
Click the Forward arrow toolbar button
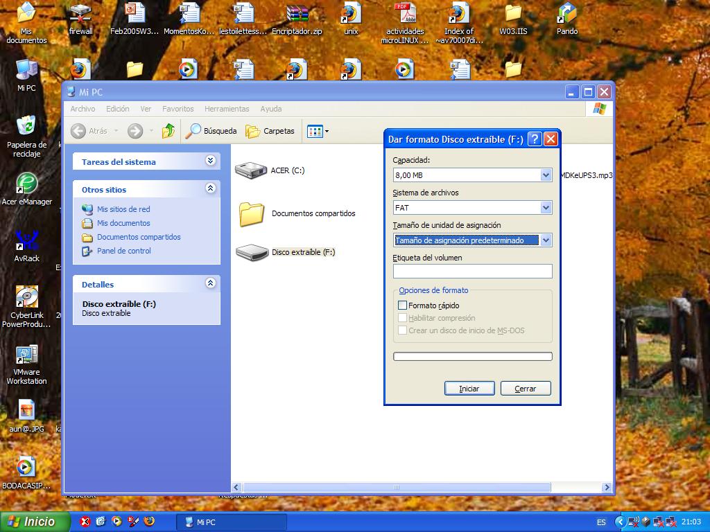pos(135,131)
